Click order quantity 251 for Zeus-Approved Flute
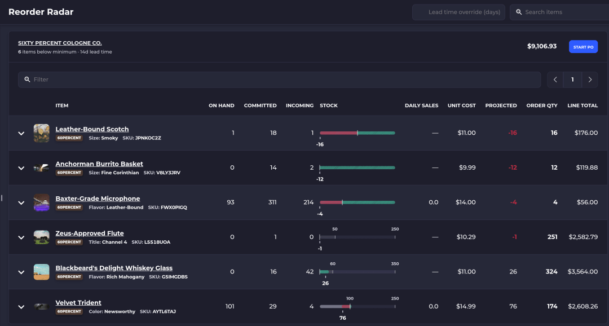The height and width of the screenshot is (326, 609). click(x=552, y=237)
